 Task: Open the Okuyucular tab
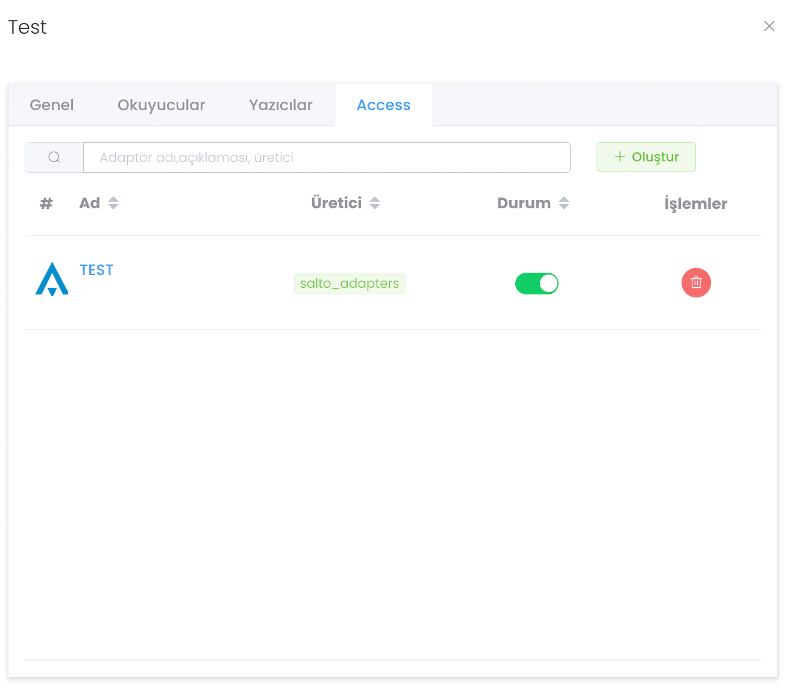(161, 105)
